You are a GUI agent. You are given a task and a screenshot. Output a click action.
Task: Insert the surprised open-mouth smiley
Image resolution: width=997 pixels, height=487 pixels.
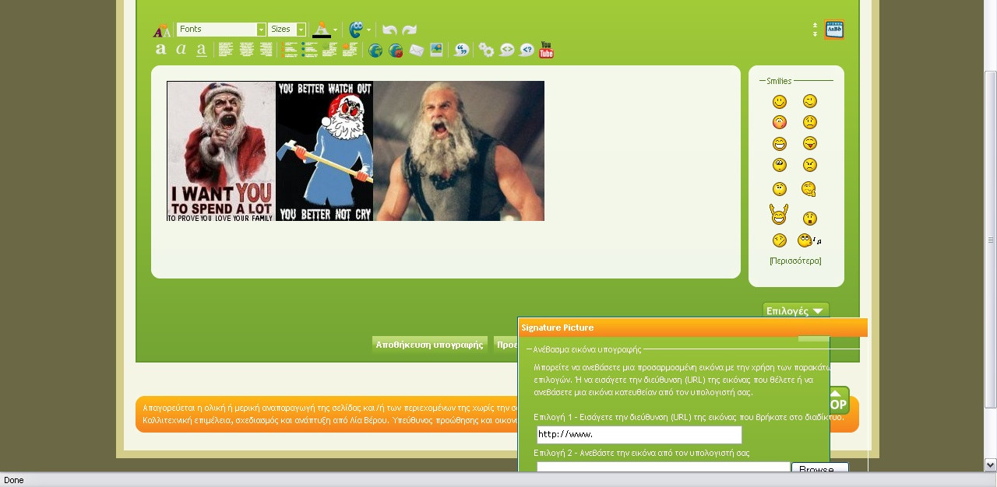(x=810, y=219)
